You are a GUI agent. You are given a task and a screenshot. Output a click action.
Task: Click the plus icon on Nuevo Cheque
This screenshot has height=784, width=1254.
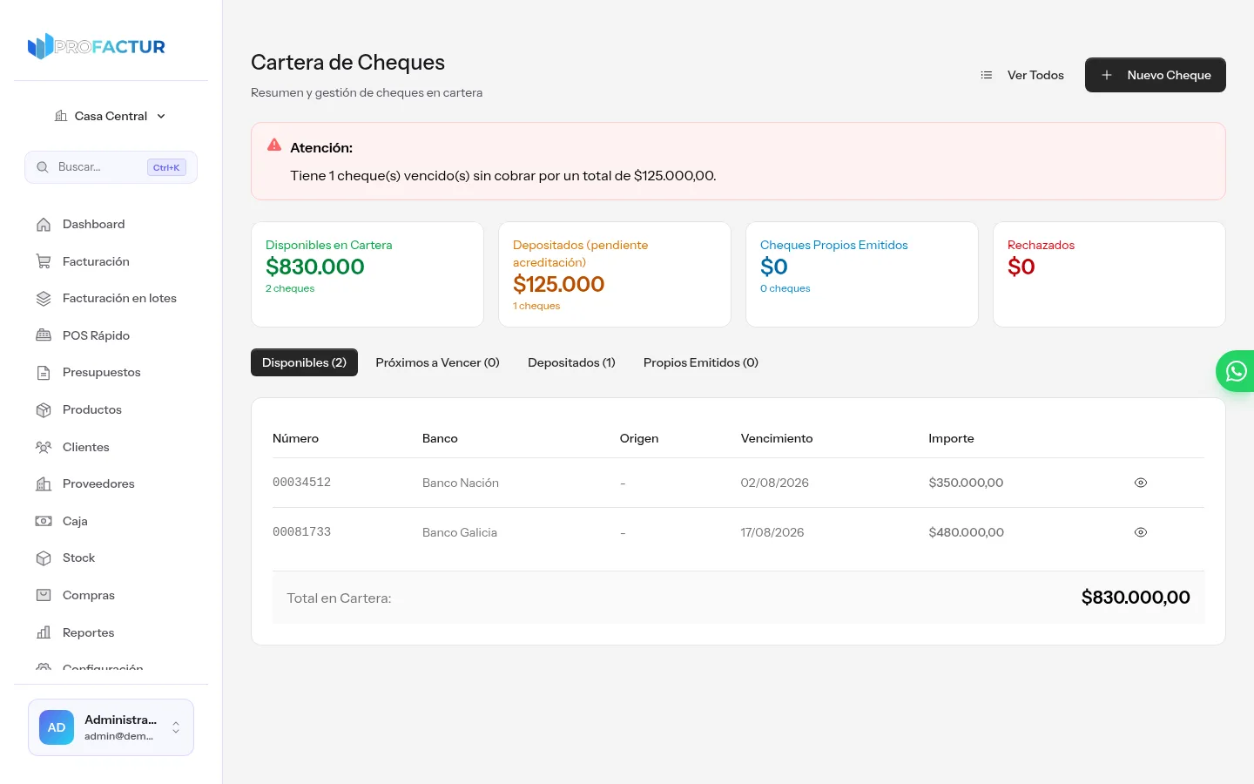click(x=1107, y=75)
